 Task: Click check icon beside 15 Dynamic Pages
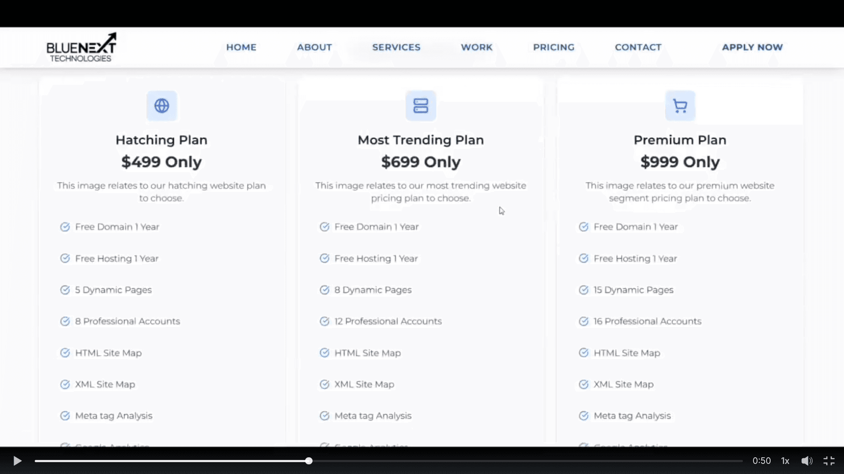point(584,290)
